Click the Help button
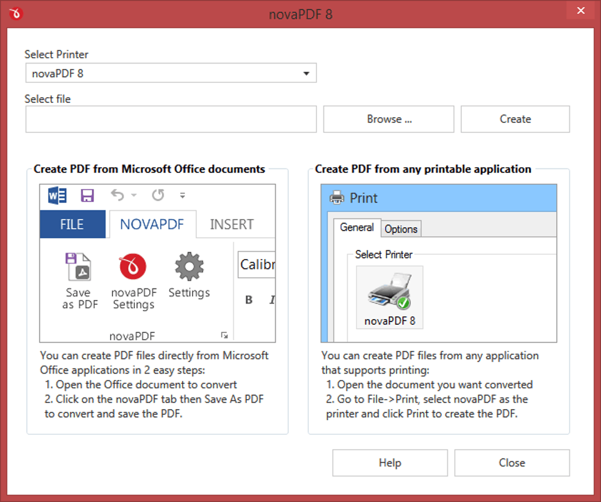The height and width of the screenshot is (502, 601). tap(390, 463)
